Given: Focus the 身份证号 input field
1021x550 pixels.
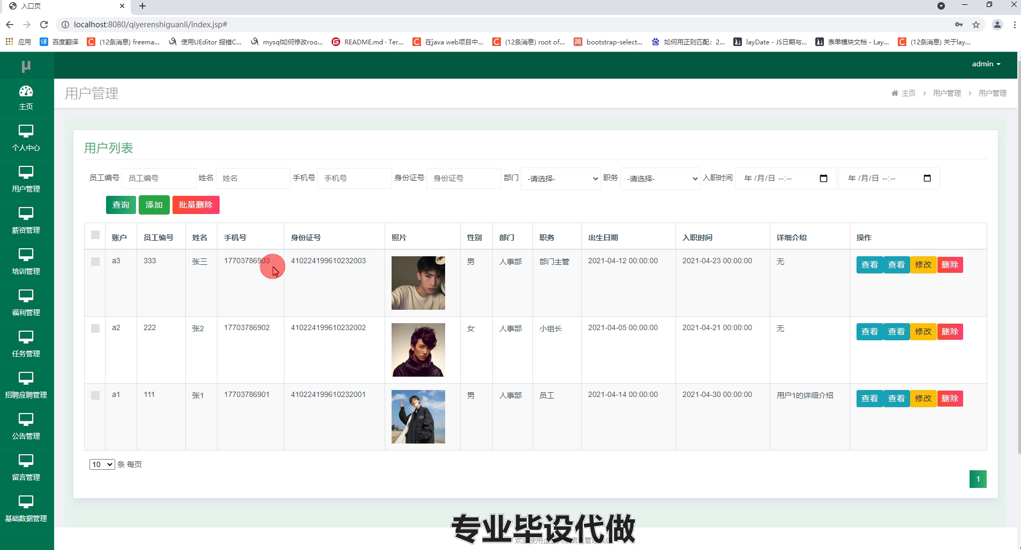Looking at the screenshot, I should (464, 178).
